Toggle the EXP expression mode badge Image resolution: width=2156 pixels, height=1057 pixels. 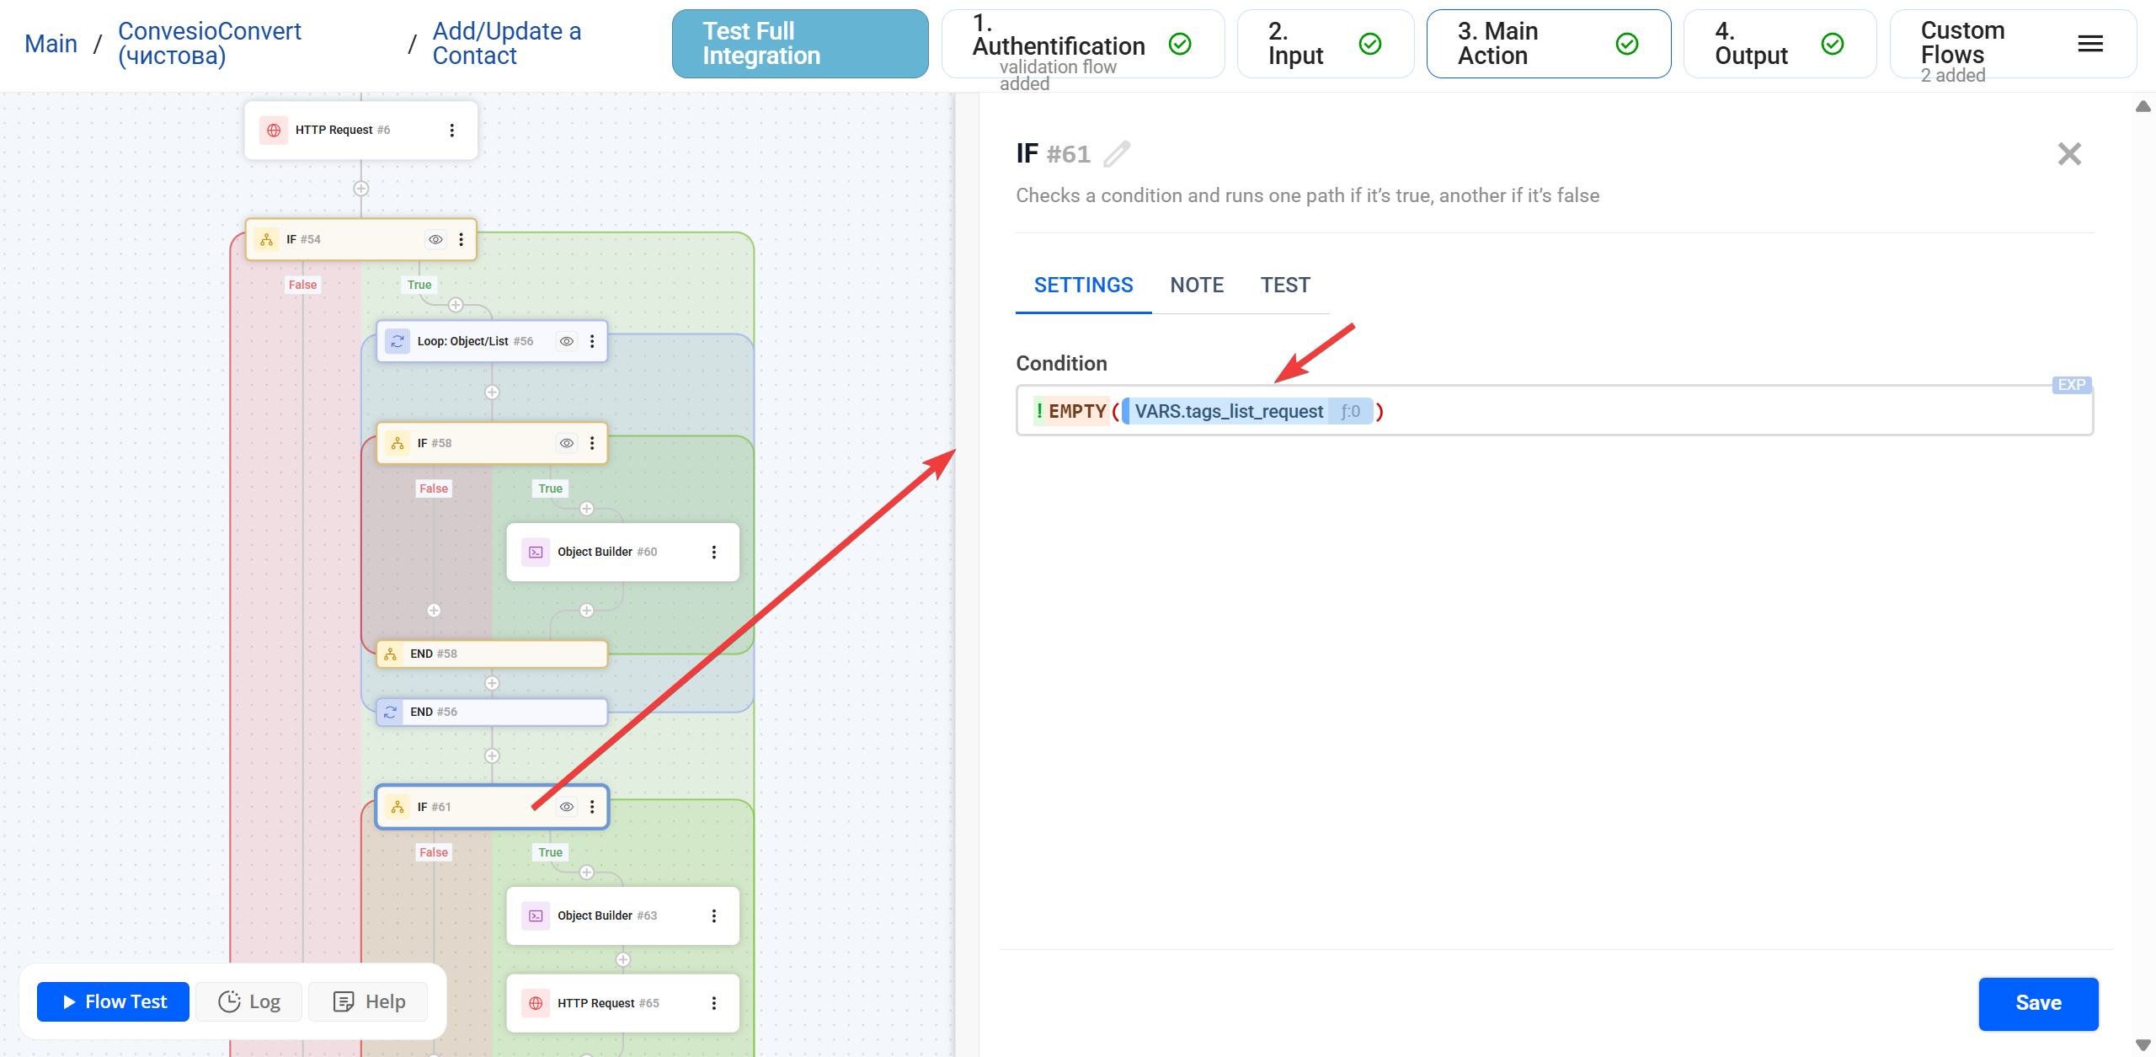2071,385
